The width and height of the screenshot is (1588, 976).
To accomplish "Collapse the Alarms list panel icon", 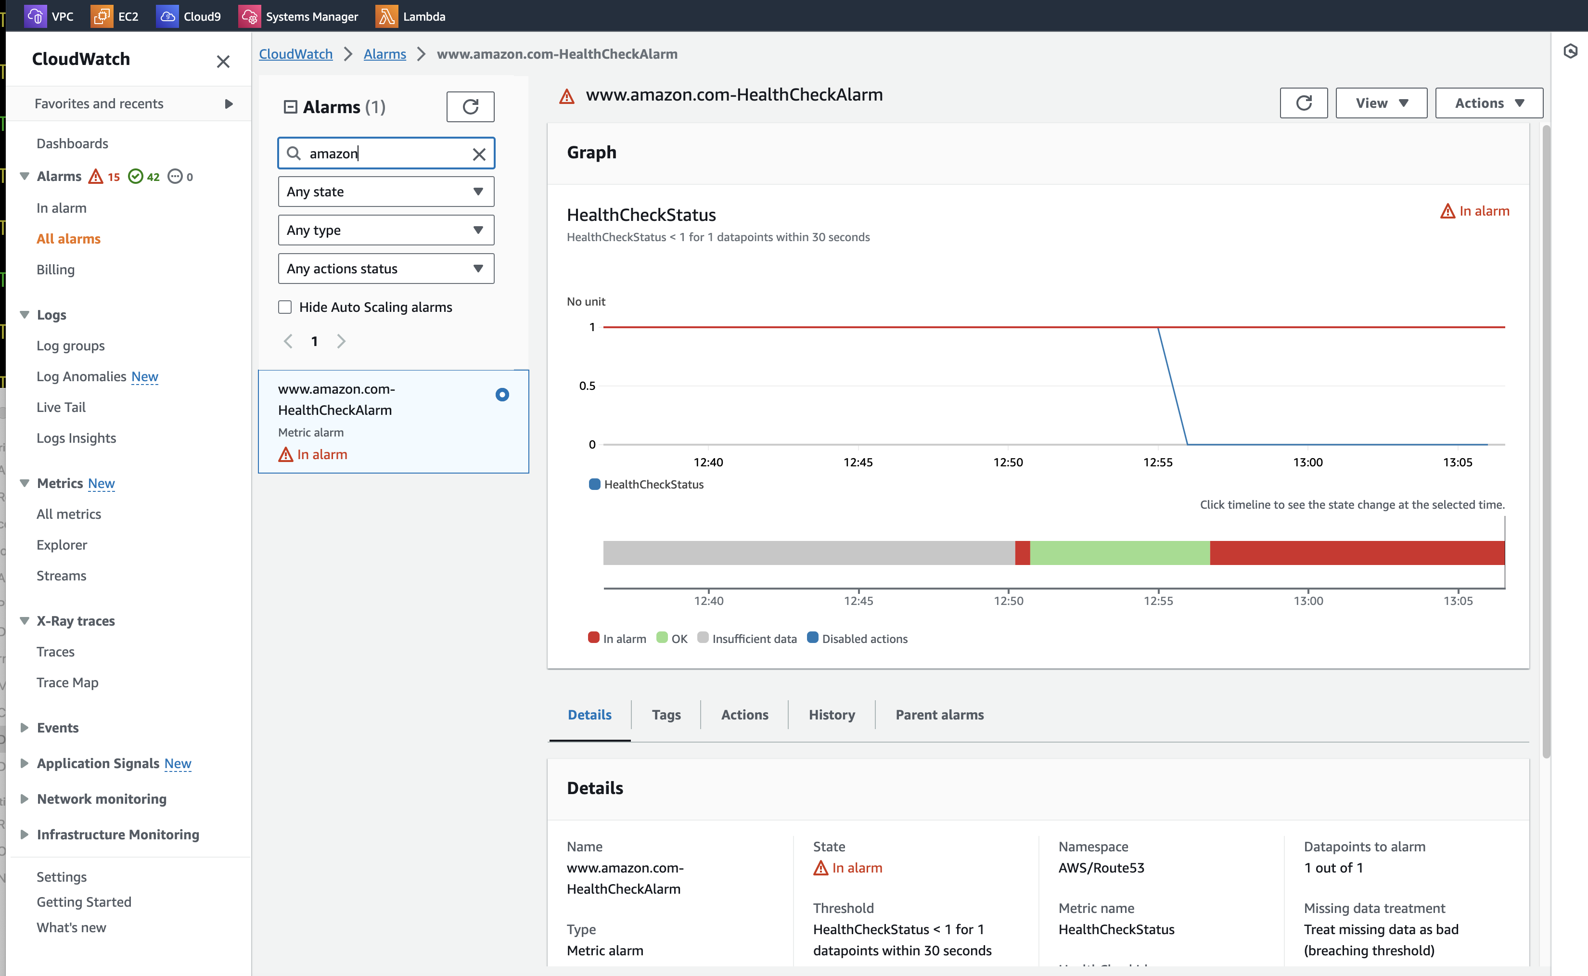I will click(x=290, y=107).
